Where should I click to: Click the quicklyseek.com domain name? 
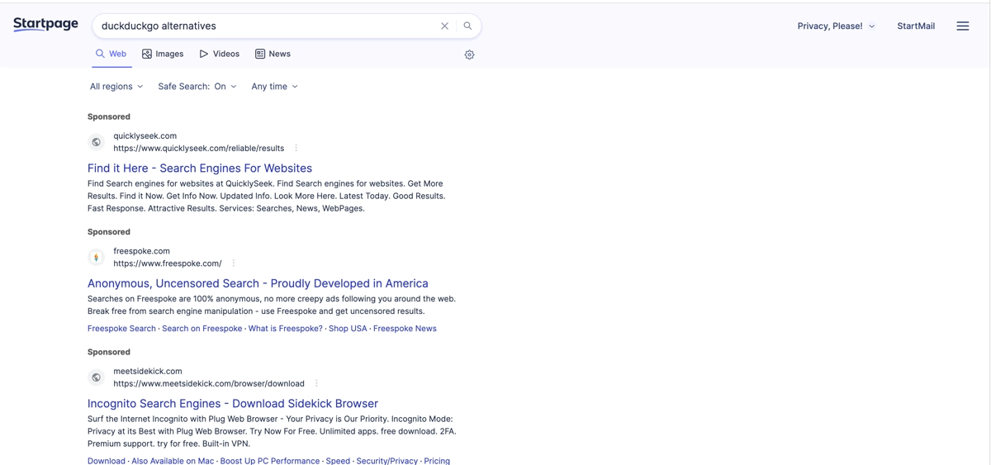tap(145, 136)
